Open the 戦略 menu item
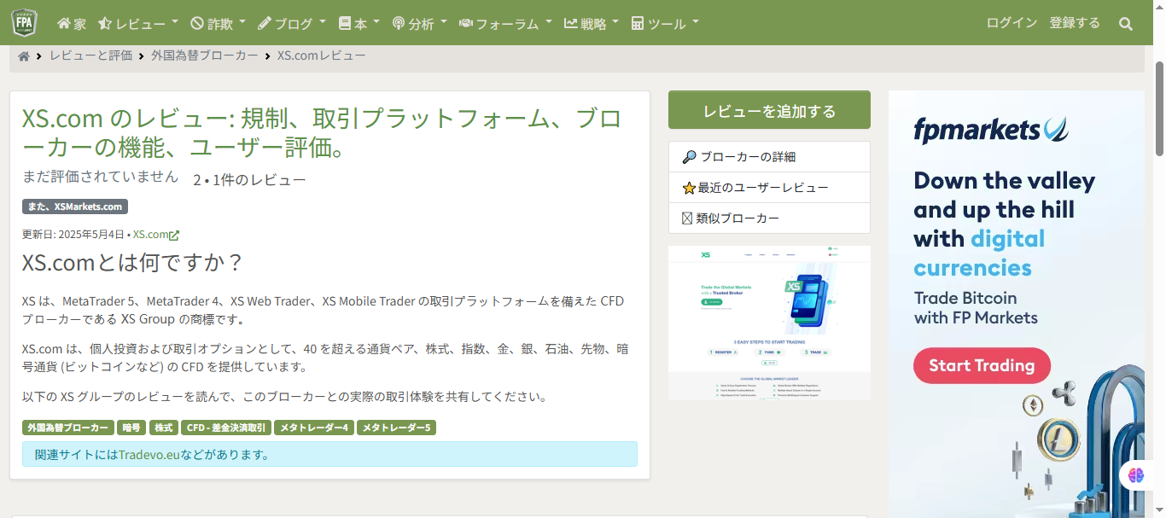The height and width of the screenshot is (518, 1166). point(592,23)
